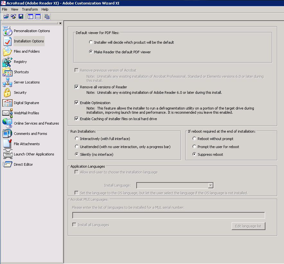Click the Open Package toolbar icon
The width and height of the screenshot is (284, 264).
click(x=6, y=17)
